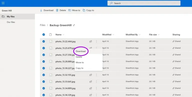Open My files in the sidebar
This screenshot has height=97, width=192.
click(x=17, y=16)
